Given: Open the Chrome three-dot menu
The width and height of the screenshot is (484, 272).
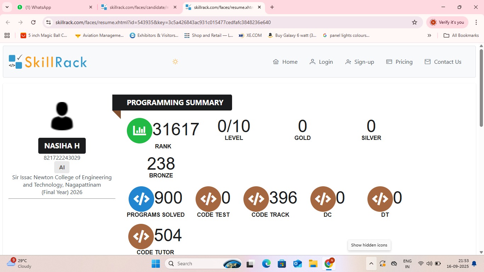Looking at the screenshot, I should click(x=476, y=22).
